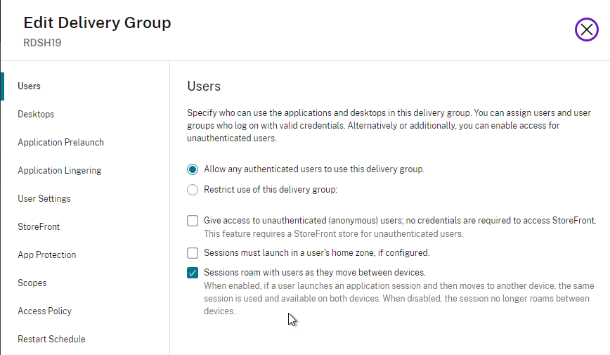Click the anonymous users access label text
This screenshot has height=355, width=610.
pos(400,220)
